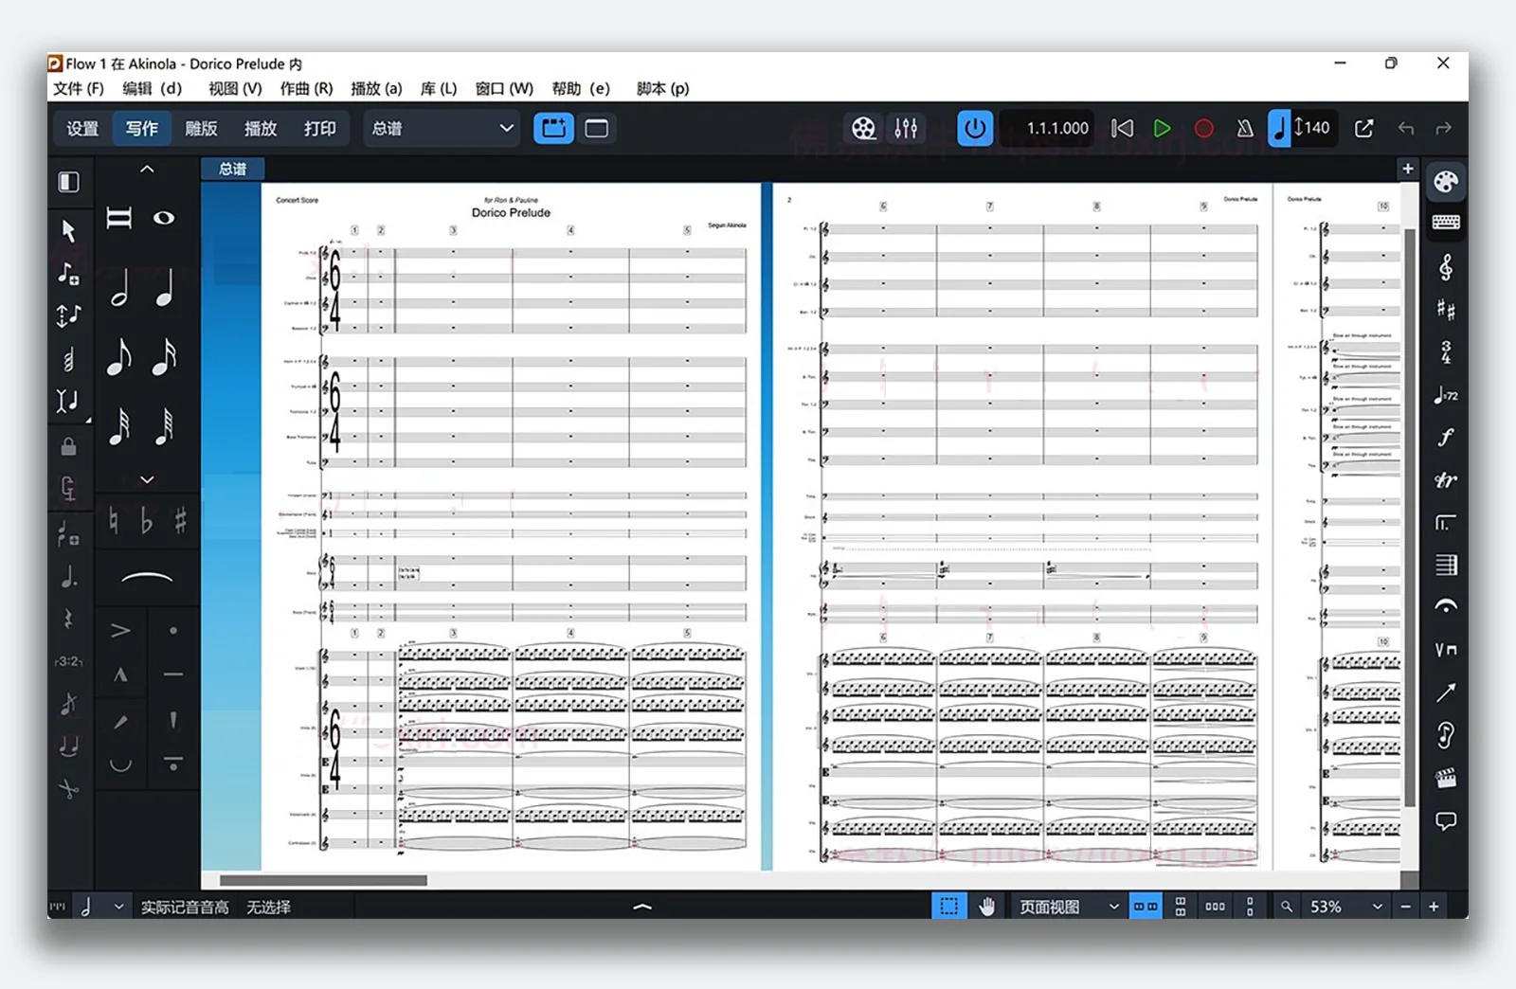Screen dimensions: 1516x989
Task: Select the quarter note duration
Action: 165,288
